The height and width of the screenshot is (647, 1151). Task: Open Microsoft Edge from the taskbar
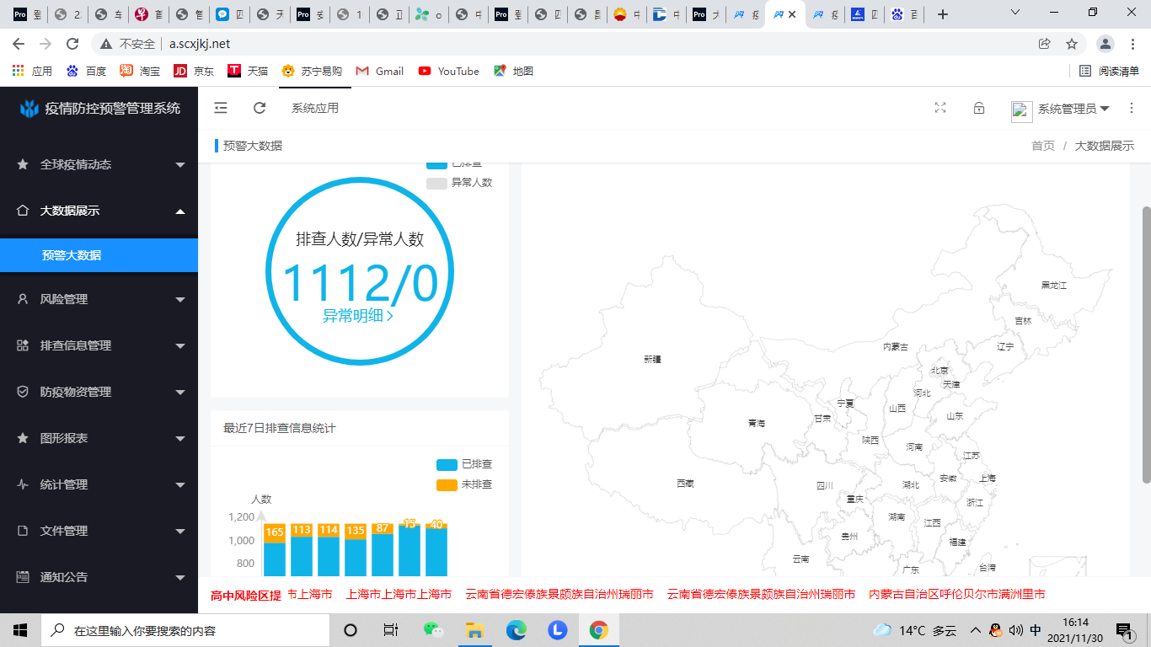pyautogui.click(x=516, y=630)
